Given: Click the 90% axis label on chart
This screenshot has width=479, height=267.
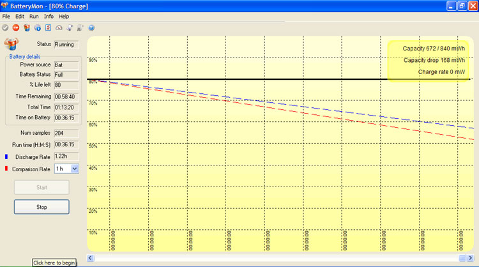Looking at the screenshot, I should coord(93,60).
